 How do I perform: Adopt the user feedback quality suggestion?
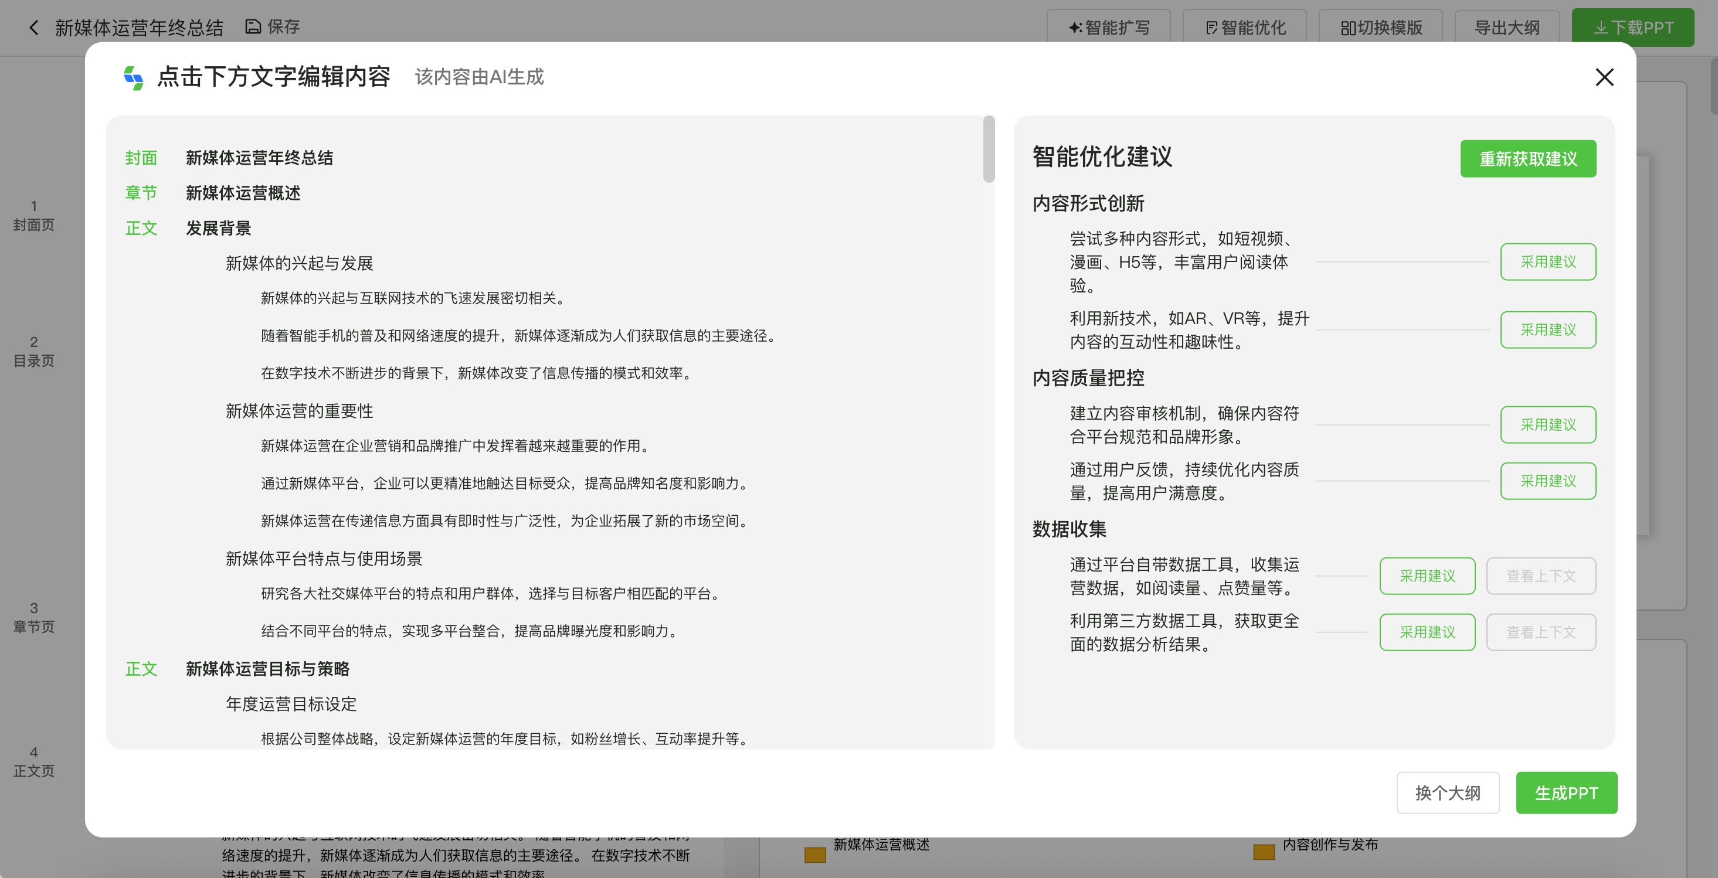click(x=1548, y=481)
